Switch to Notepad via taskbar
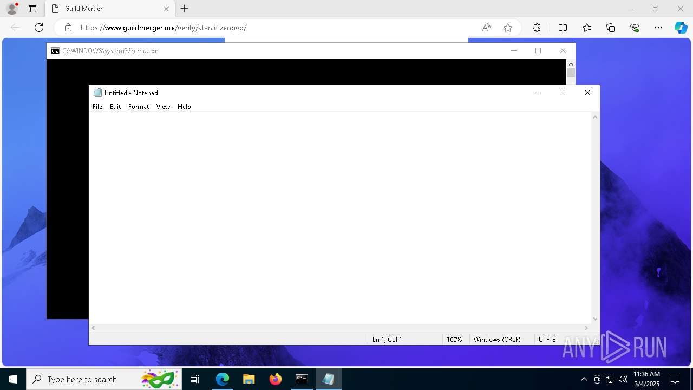693x390 pixels. tap(328, 379)
